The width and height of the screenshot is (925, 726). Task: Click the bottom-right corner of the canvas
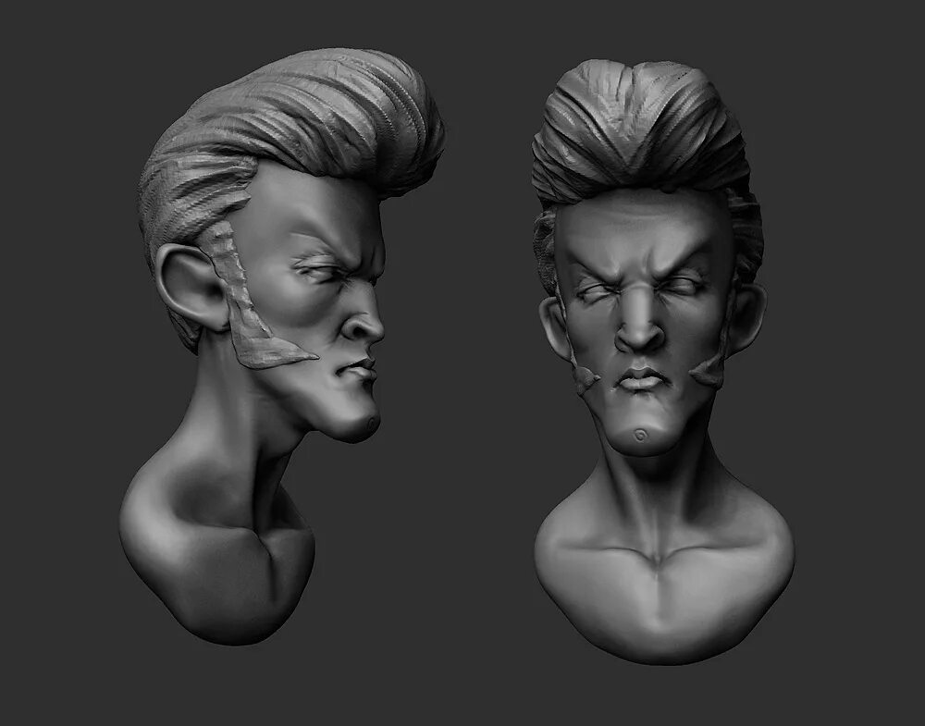916,717
